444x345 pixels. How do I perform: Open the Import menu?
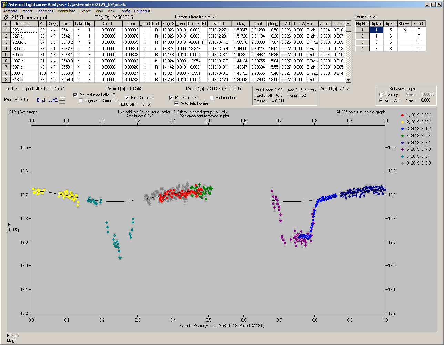[27, 11]
